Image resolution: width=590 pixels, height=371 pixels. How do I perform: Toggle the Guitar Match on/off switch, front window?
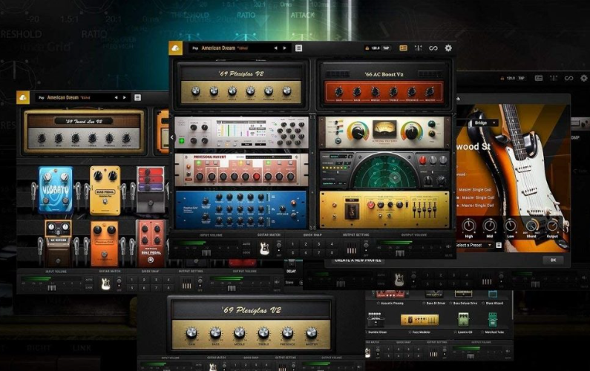[x=279, y=248]
